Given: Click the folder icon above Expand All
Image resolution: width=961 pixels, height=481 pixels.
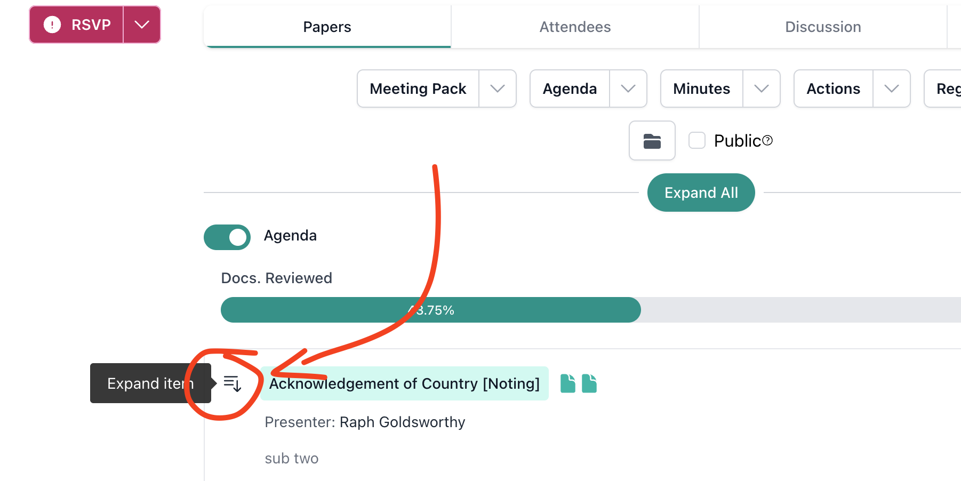Looking at the screenshot, I should 652,140.
